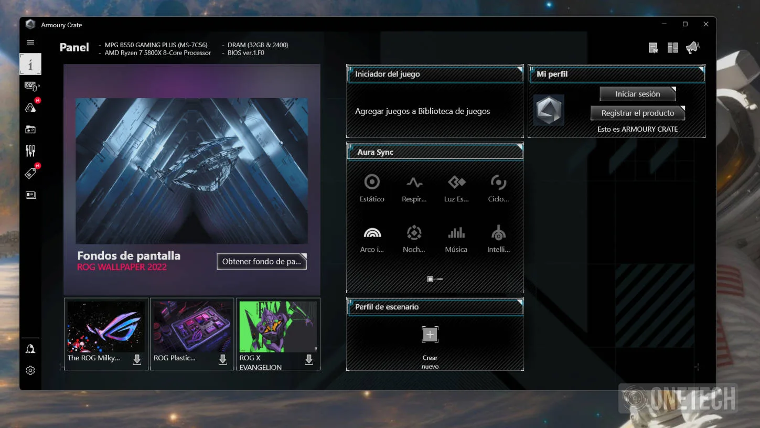Open the featured ROG Wallpaper 2022 image

[x=192, y=170]
